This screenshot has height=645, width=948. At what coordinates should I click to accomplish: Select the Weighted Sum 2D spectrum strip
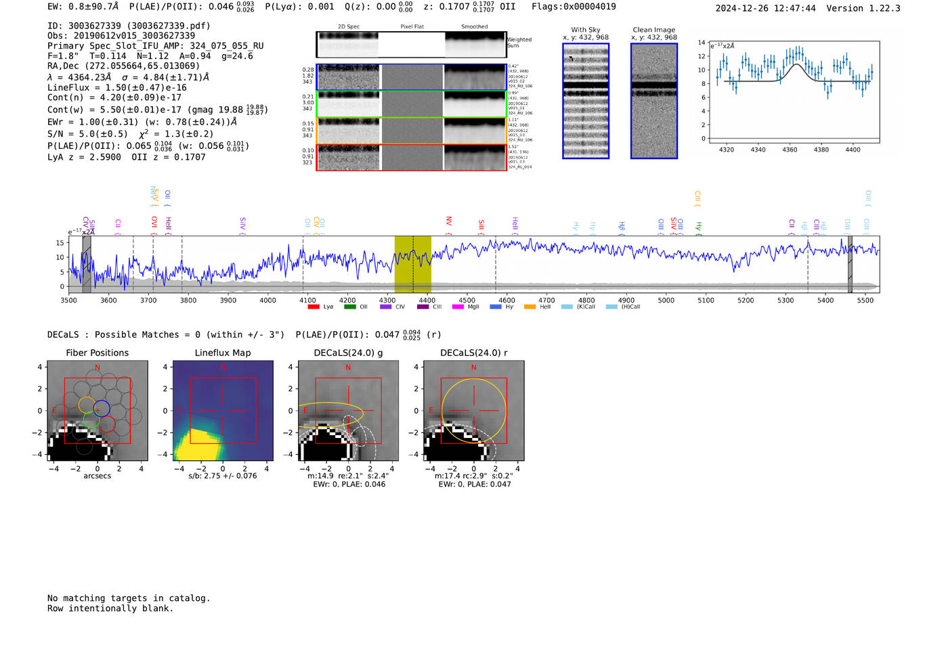tap(411, 45)
